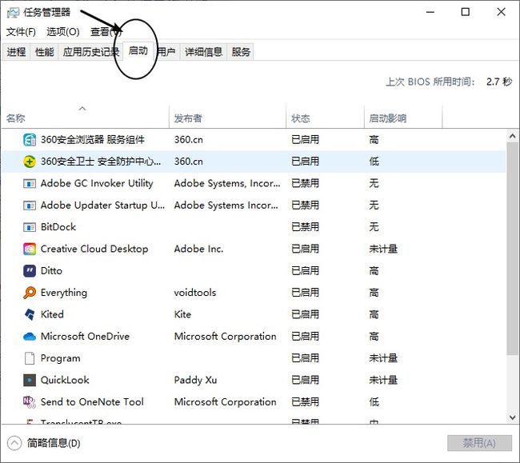
Task: Open the 文件(F) menu
Action: (21, 32)
